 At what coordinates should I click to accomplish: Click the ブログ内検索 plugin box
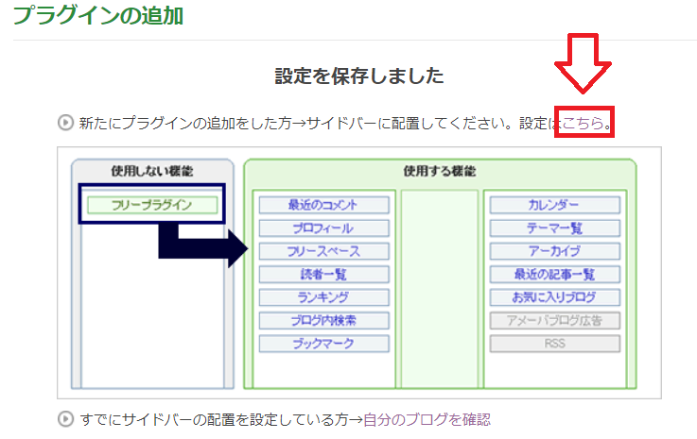(x=323, y=320)
